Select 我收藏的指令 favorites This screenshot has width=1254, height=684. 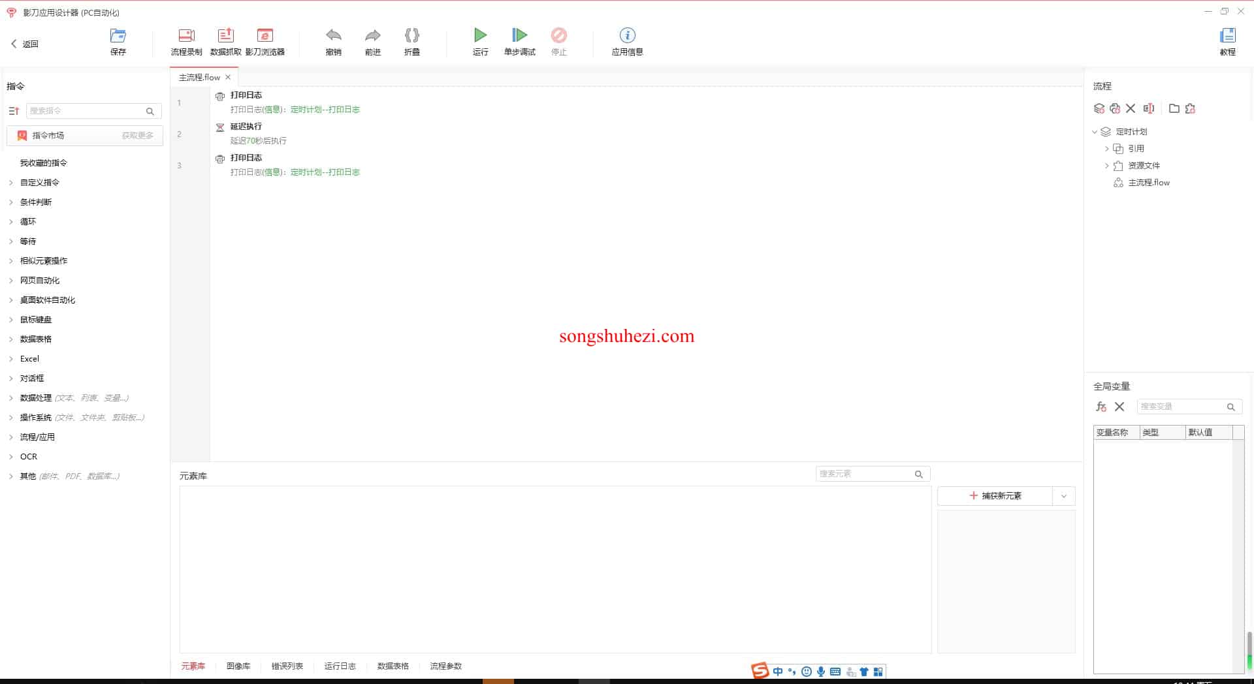tap(44, 163)
